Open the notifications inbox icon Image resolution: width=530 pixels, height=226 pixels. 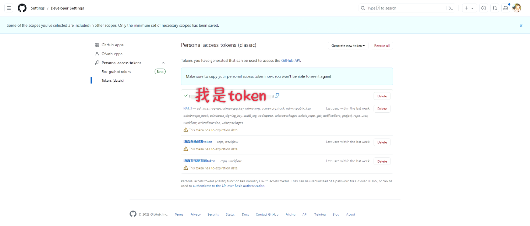[x=506, y=8]
